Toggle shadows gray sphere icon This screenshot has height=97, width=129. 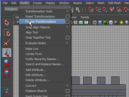[x=127, y=22]
